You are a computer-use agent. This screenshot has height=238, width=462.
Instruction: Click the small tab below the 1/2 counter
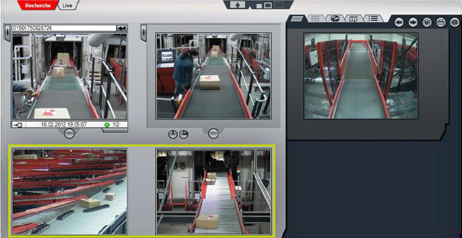tap(115, 130)
